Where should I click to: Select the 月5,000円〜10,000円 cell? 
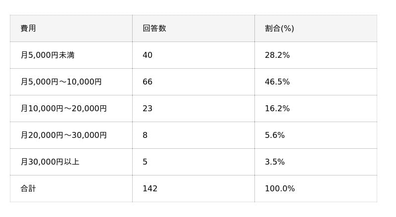coord(61,82)
